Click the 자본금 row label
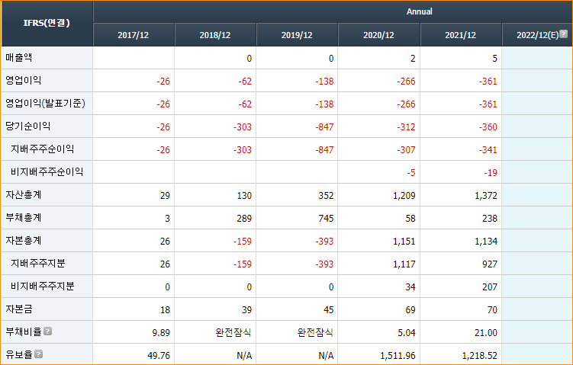This screenshot has height=365, width=573. (x=18, y=309)
